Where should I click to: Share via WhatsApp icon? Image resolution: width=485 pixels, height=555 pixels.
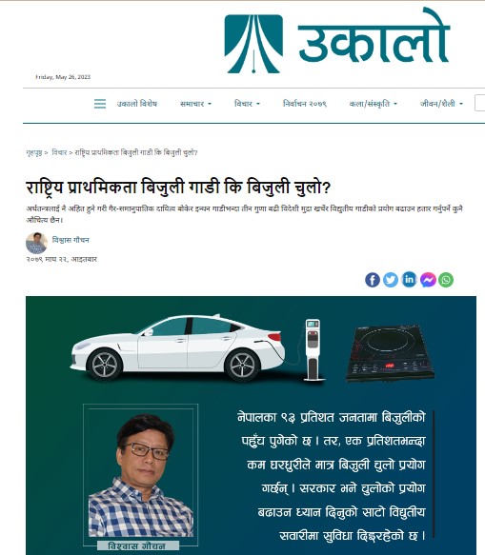[x=446, y=280]
